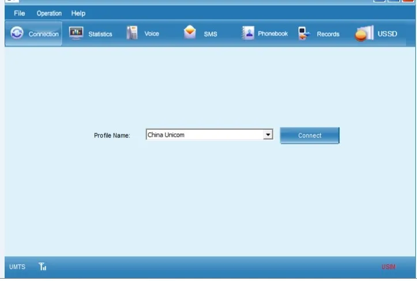
Task: Open the Phonebook contacts icon
Action: (248, 33)
